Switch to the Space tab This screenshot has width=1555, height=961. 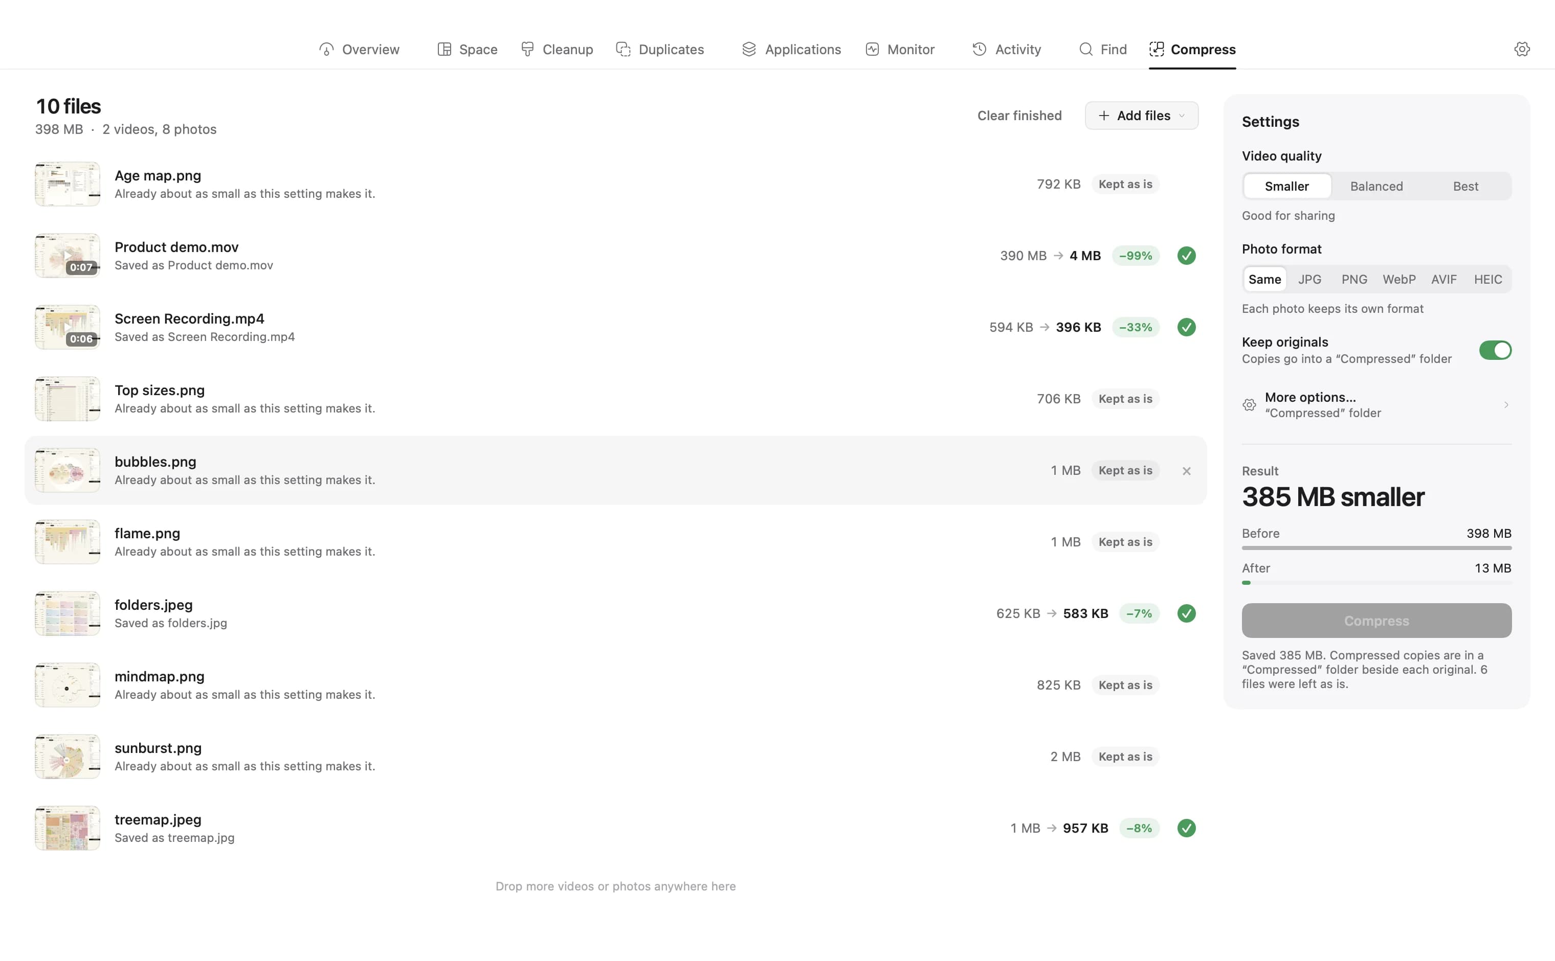468,49
